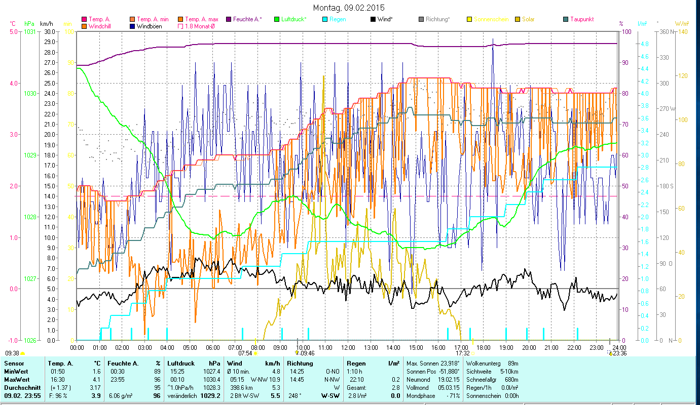Click the purple Feuchte A. legend square

(229, 19)
